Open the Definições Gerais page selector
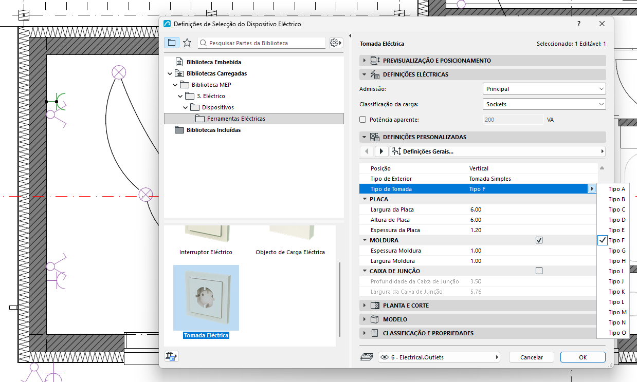The height and width of the screenshot is (382, 637). [498, 151]
